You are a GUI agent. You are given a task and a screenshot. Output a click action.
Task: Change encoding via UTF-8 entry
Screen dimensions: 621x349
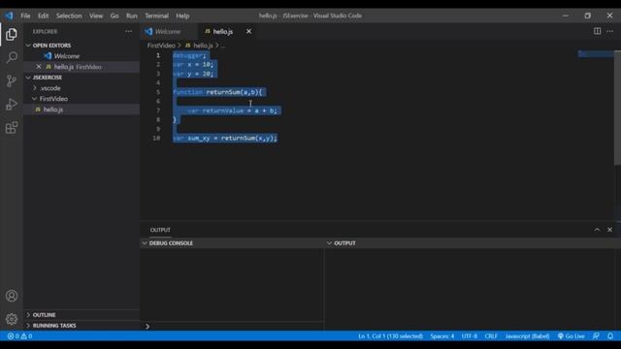click(x=470, y=336)
